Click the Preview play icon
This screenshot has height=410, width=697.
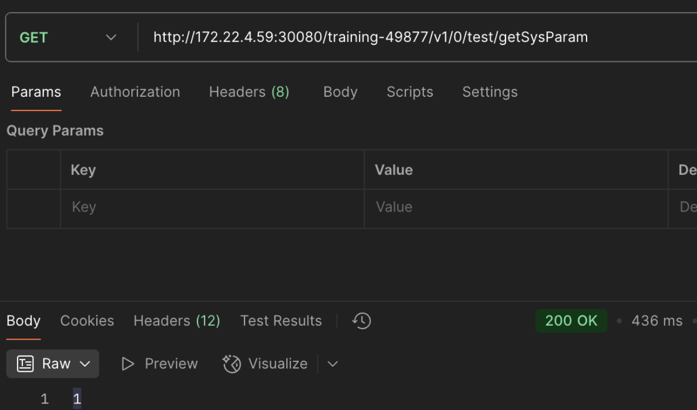127,364
